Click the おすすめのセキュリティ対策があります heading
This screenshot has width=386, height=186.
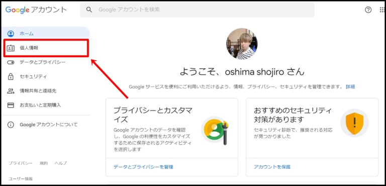[293, 115]
